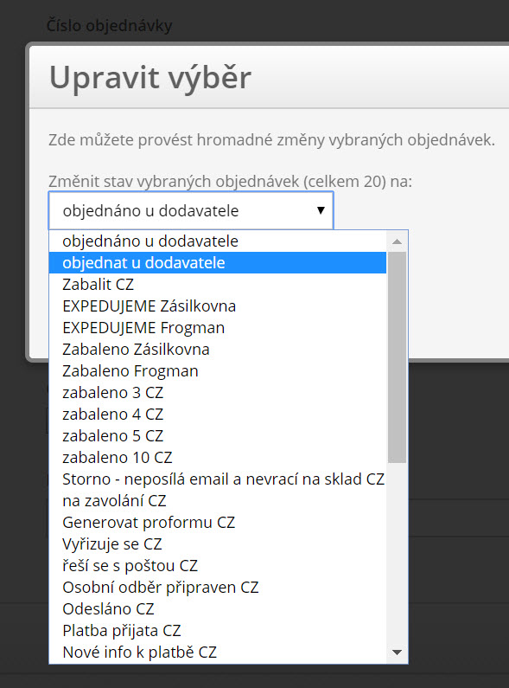Choose 'Vyřizuje se CZ' status
509x688 pixels.
point(218,544)
